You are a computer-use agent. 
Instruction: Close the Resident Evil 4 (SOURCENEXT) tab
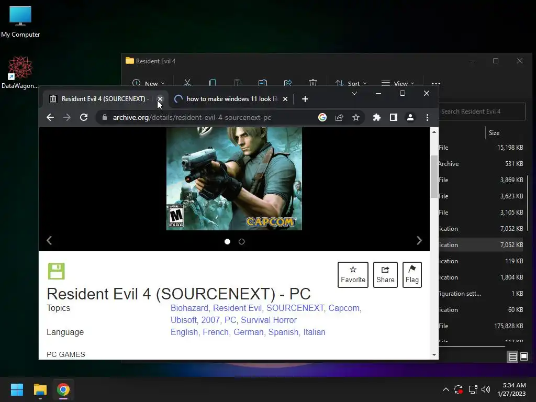pyautogui.click(x=160, y=99)
